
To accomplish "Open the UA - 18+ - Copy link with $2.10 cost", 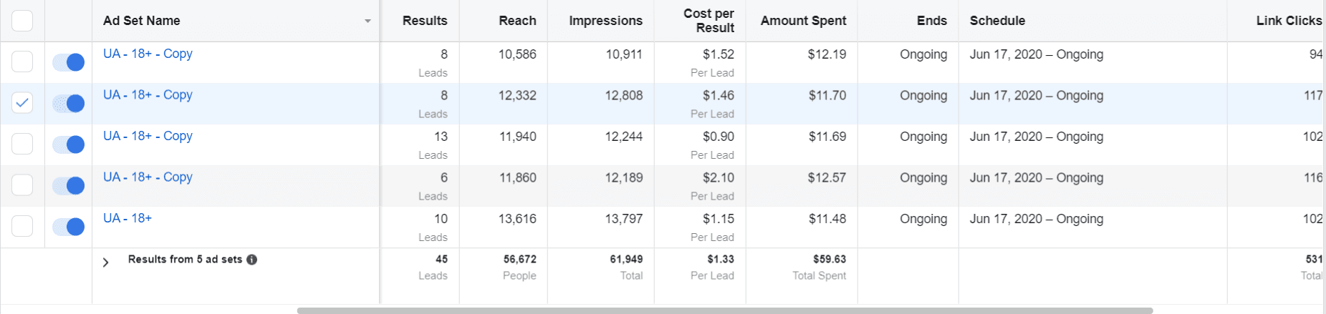I will pyautogui.click(x=148, y=177).
